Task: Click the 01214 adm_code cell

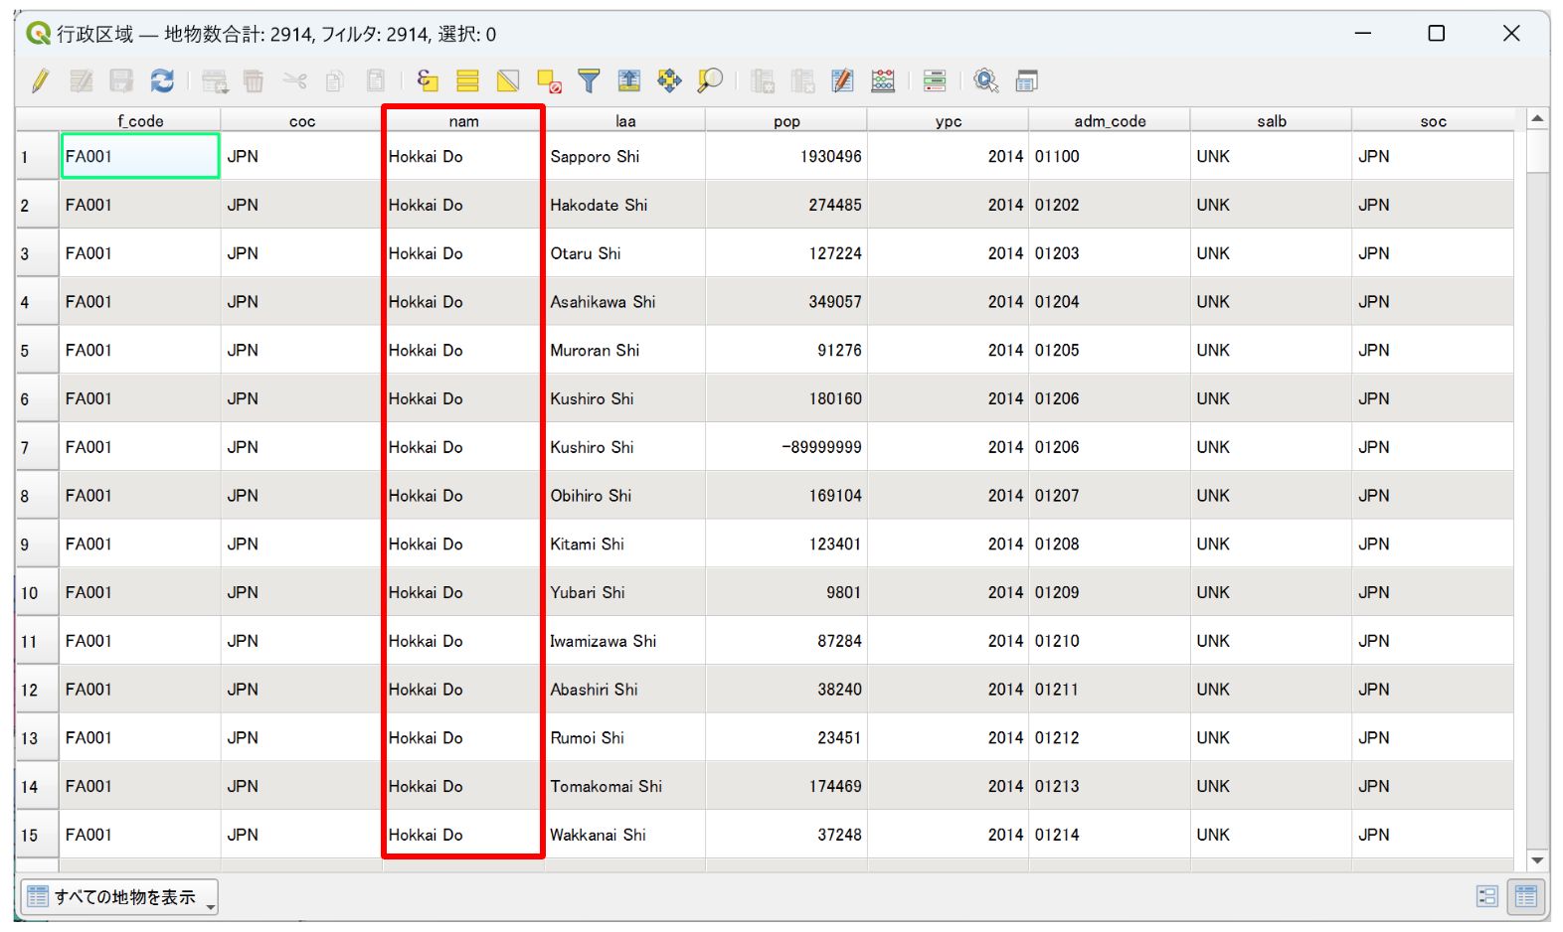Action: [1110, 835]
